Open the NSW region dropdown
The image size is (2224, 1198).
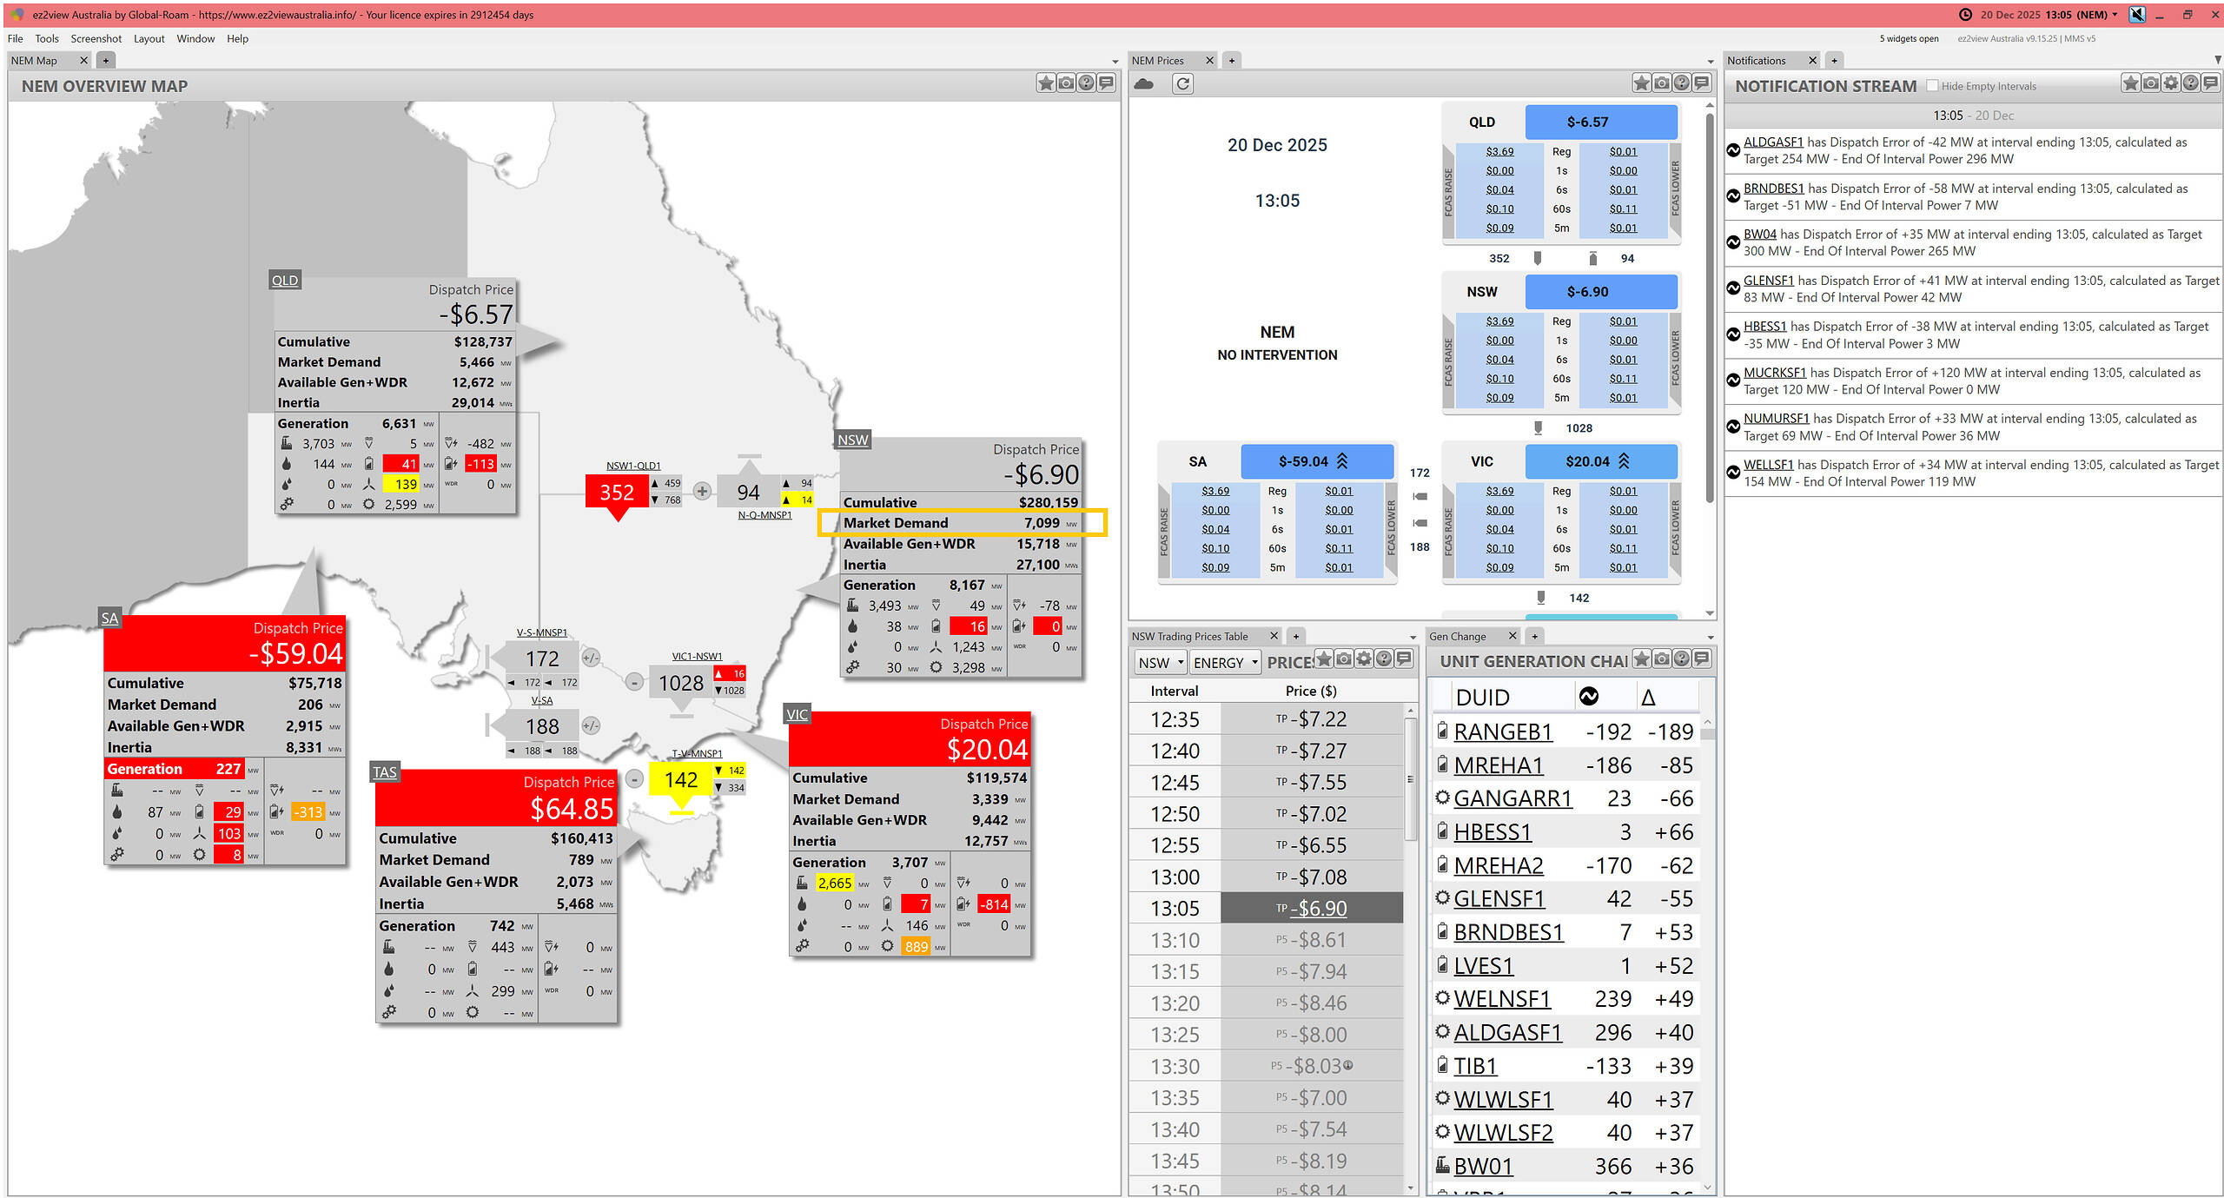(x=1161, y=663)
